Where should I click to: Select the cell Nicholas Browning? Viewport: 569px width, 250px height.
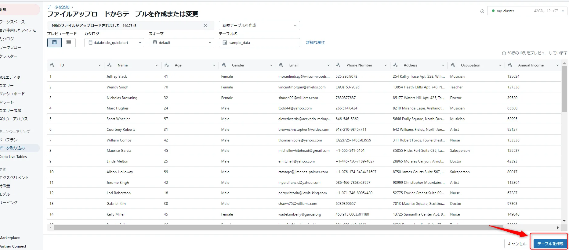[x=122, y=98]
